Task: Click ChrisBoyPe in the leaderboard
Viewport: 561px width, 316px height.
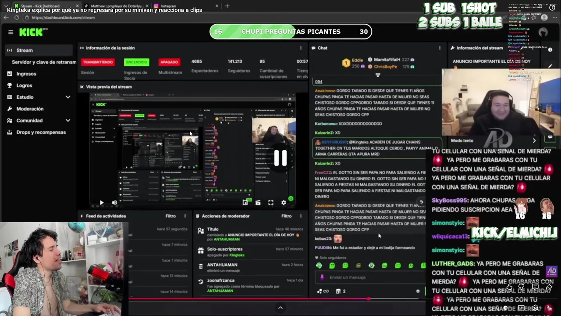Action: 386,67
